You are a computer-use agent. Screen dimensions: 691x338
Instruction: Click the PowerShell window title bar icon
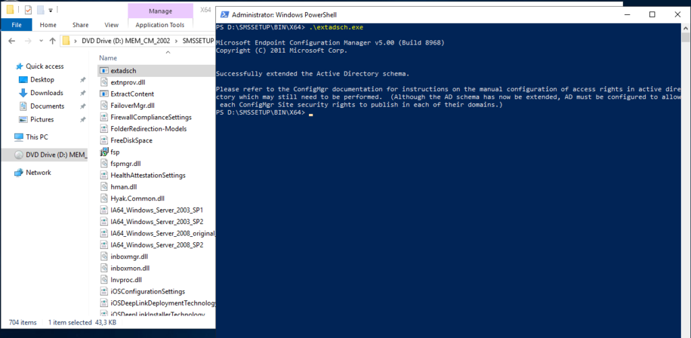pyautogui.click(x=222, y=15)
